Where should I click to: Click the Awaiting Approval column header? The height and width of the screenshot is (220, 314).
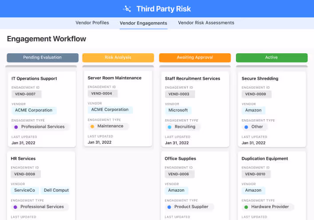click(x=195, y=58)
